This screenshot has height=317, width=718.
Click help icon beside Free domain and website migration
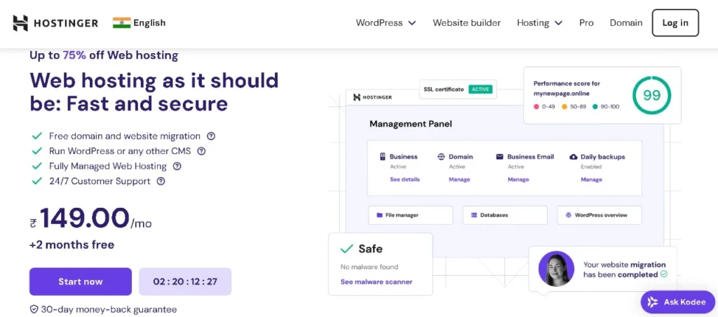[211, 136]
